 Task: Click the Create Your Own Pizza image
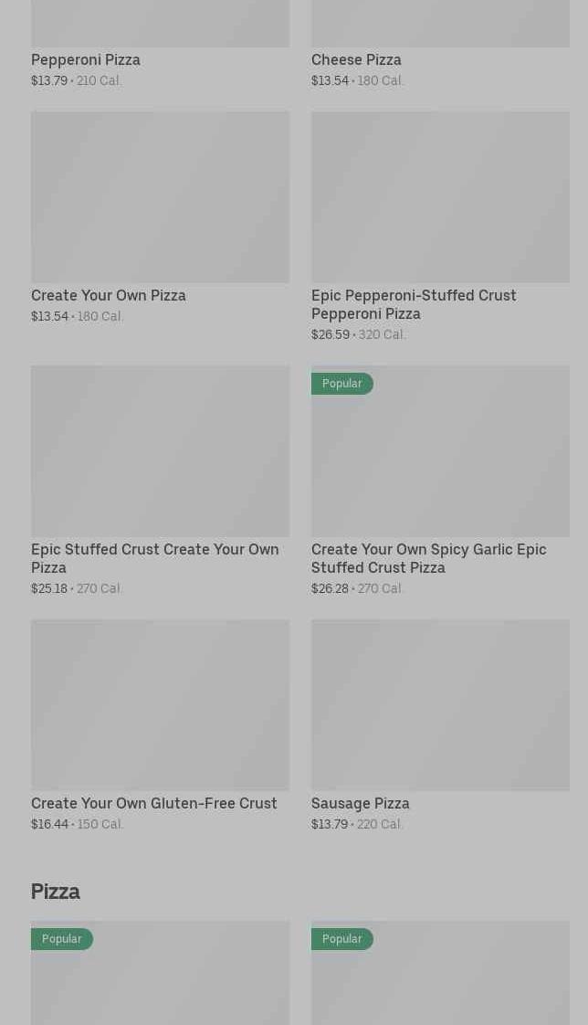(160, 196)
